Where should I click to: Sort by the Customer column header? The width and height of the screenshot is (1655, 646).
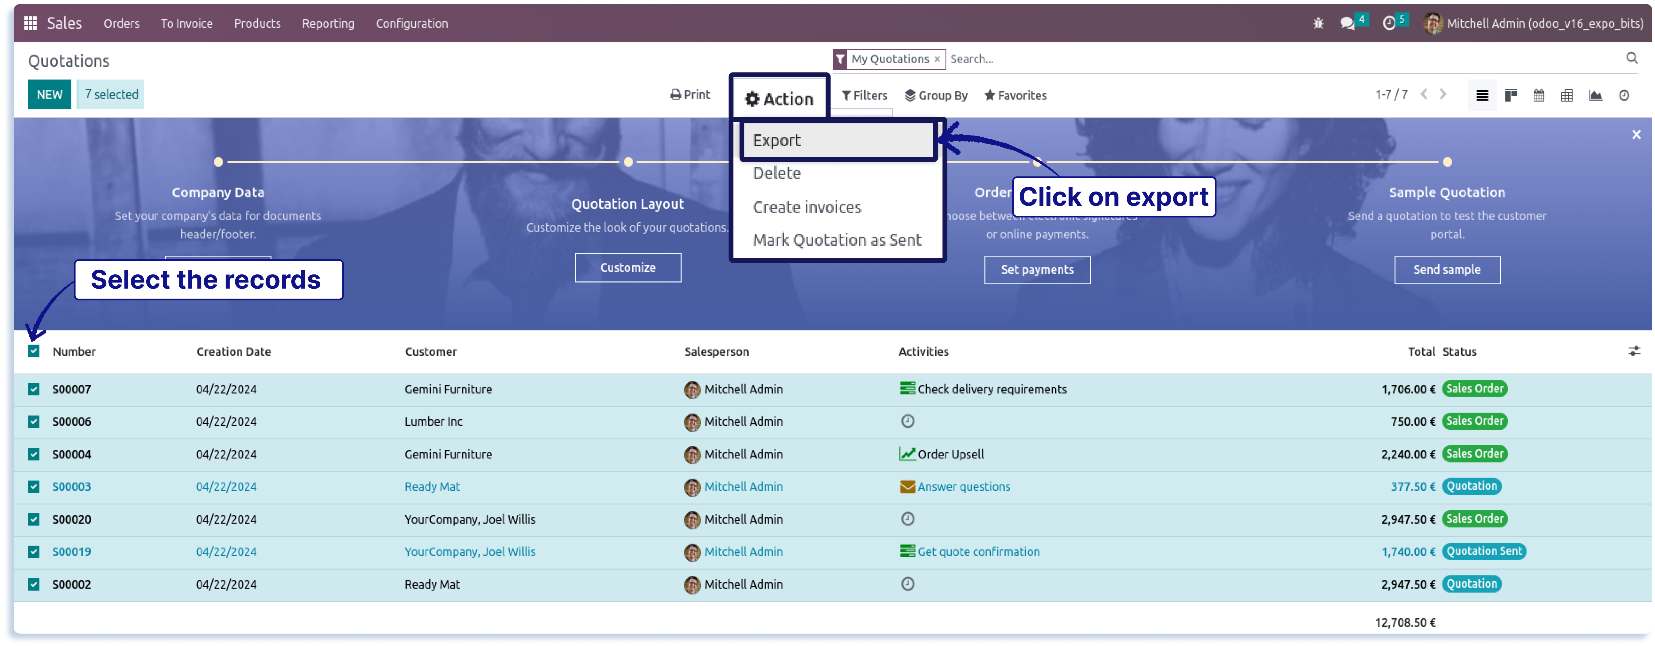[430, 352]
